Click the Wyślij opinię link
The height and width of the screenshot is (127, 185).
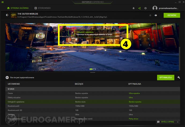tap(167, 122)
